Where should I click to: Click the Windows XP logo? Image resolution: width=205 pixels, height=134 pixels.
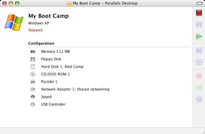(14, 22)
